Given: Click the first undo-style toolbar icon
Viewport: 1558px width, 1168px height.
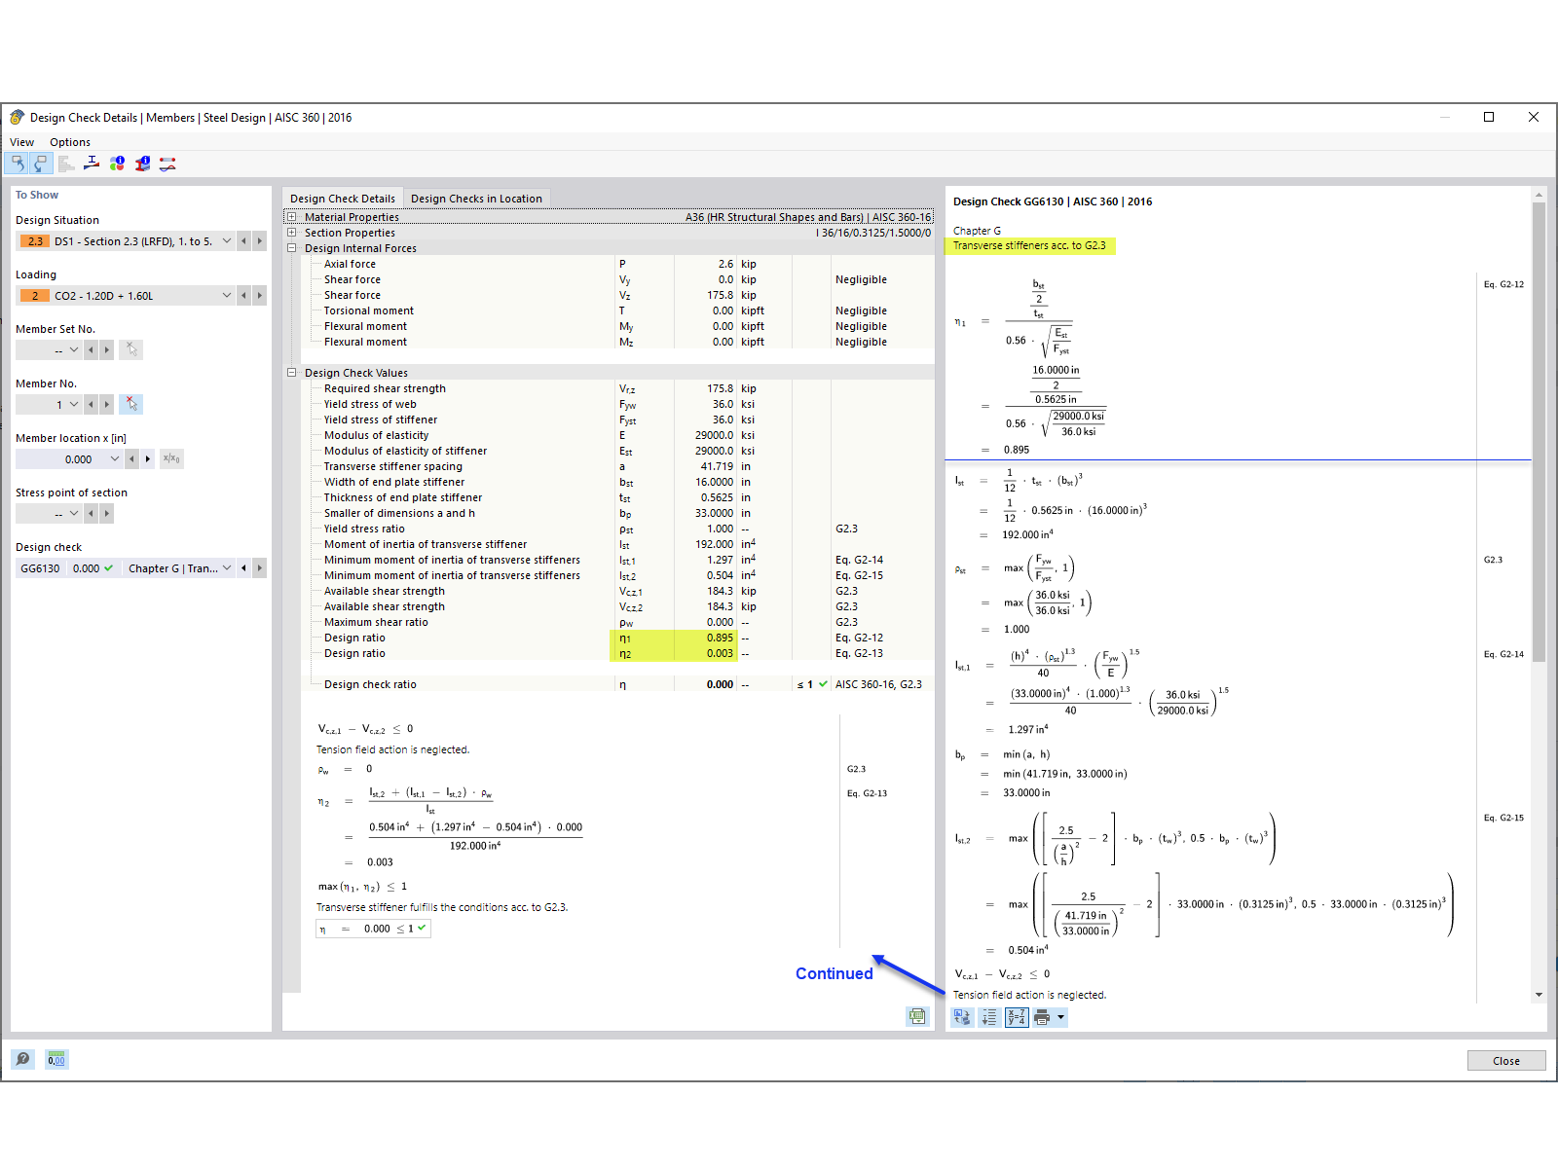Looking at the screenshot, I should pyautogui.click(x=18, y=164).
